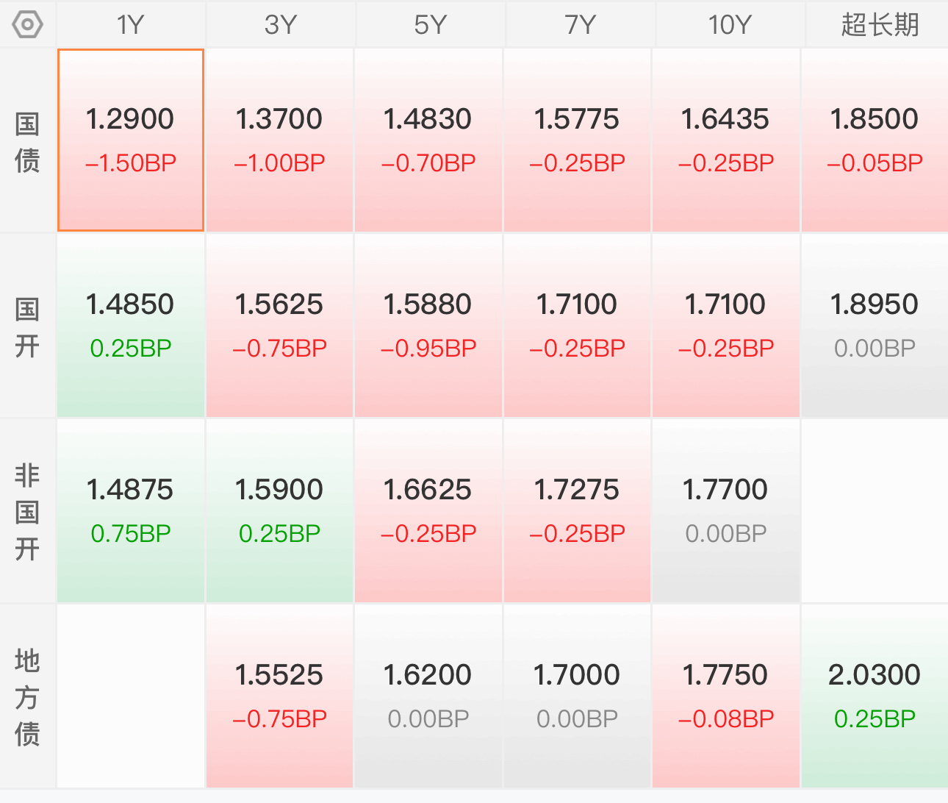
Task: Click the 1.7750 cell with -0.08BP
Action: [726, 696]
